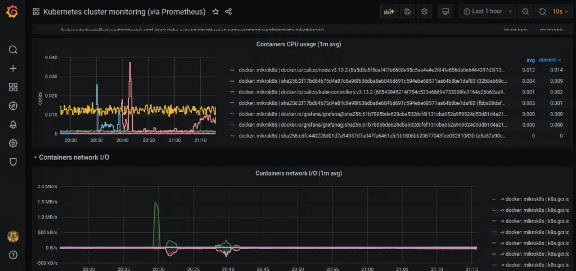Click the 1.5 MB/s y-axis label
This screenshot has height=271, width=576.
[47, 202]
